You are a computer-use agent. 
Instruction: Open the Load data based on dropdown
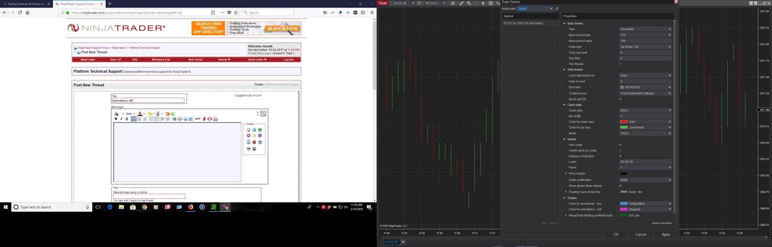coord(645,76)
